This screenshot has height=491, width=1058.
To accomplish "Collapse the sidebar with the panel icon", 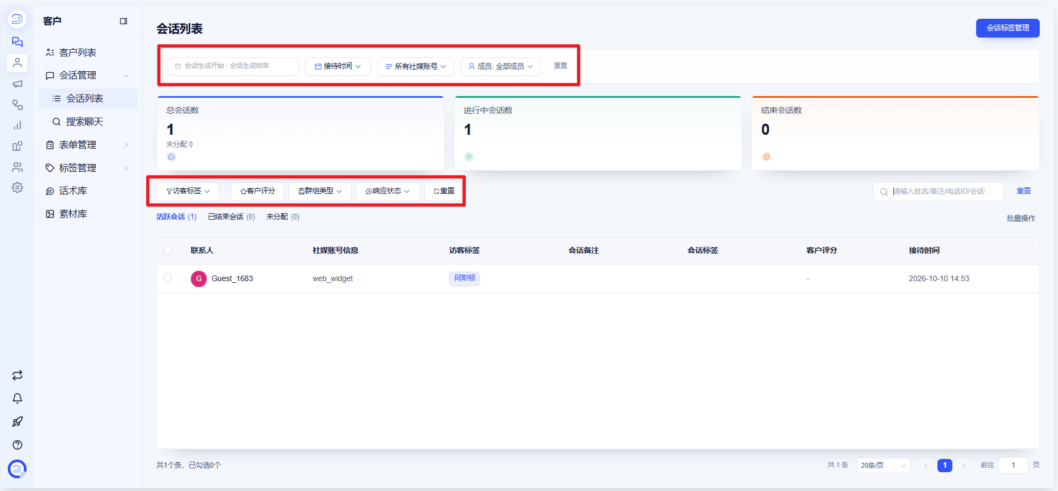I will pyautogui.click(x=123, y=21).
